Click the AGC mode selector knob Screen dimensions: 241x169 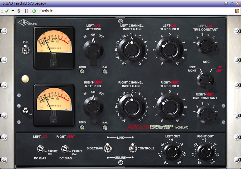(205, 80)
